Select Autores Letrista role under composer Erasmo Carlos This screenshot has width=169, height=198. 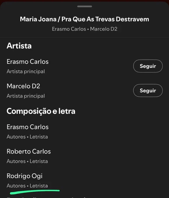click(27, 137)
